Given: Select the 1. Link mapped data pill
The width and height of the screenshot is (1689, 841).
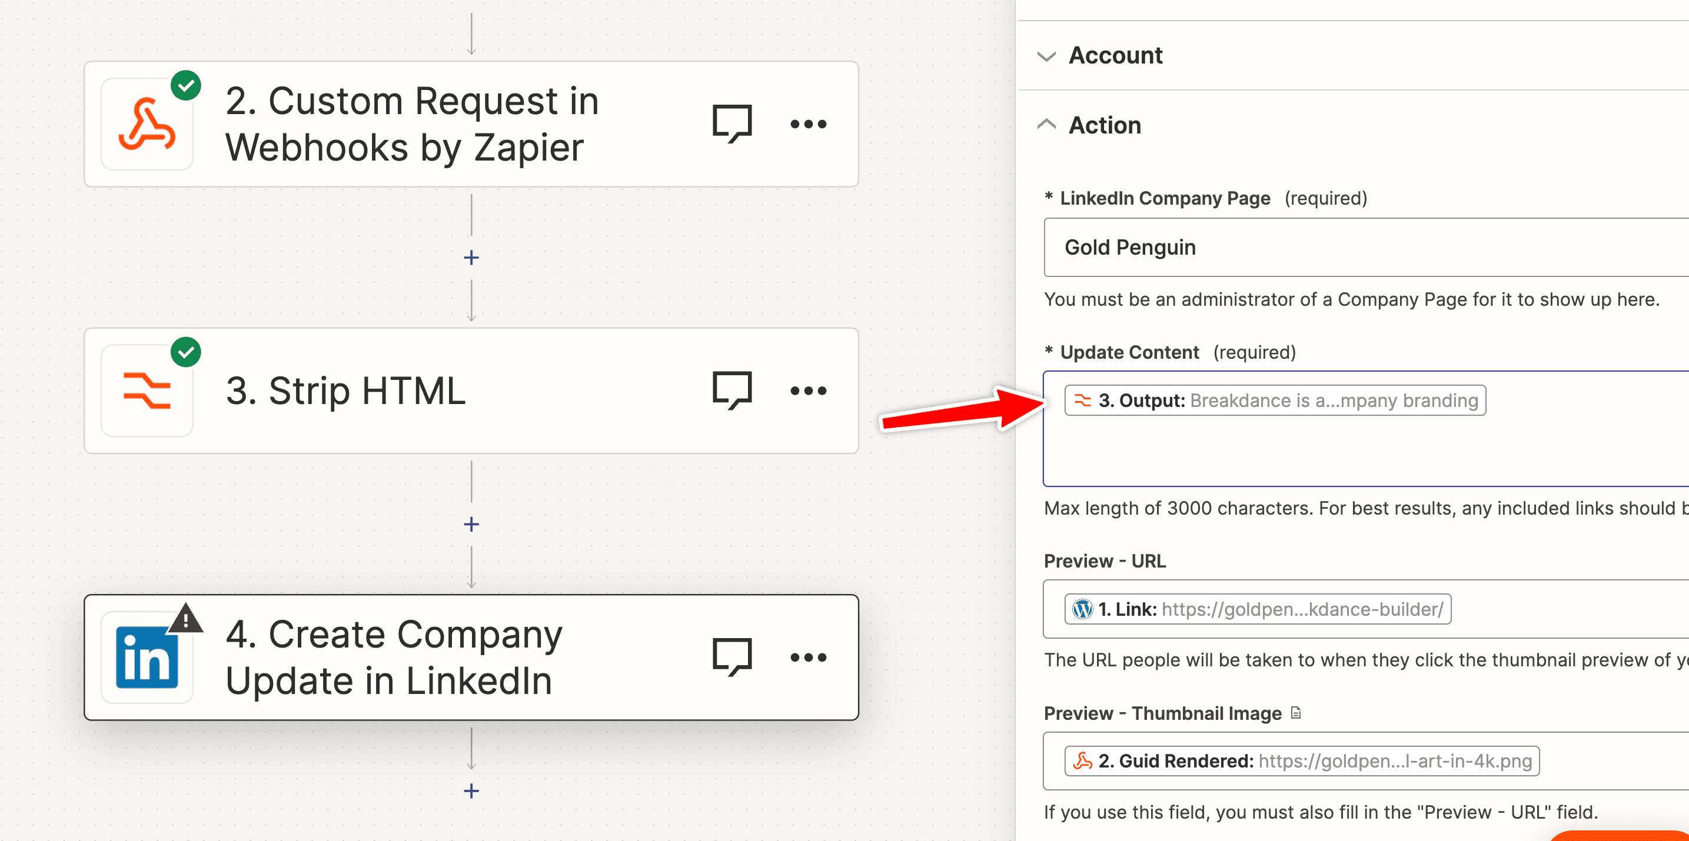Looking at the screenshot, I should pyautogui.click(x=1258, y=609).
